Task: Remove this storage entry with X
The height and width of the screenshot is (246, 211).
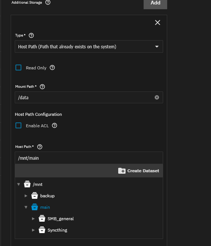Action: (x=158, y=22)
